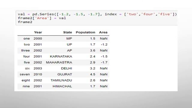
Task: Click the row index 'five'
Action: point(27,62)
